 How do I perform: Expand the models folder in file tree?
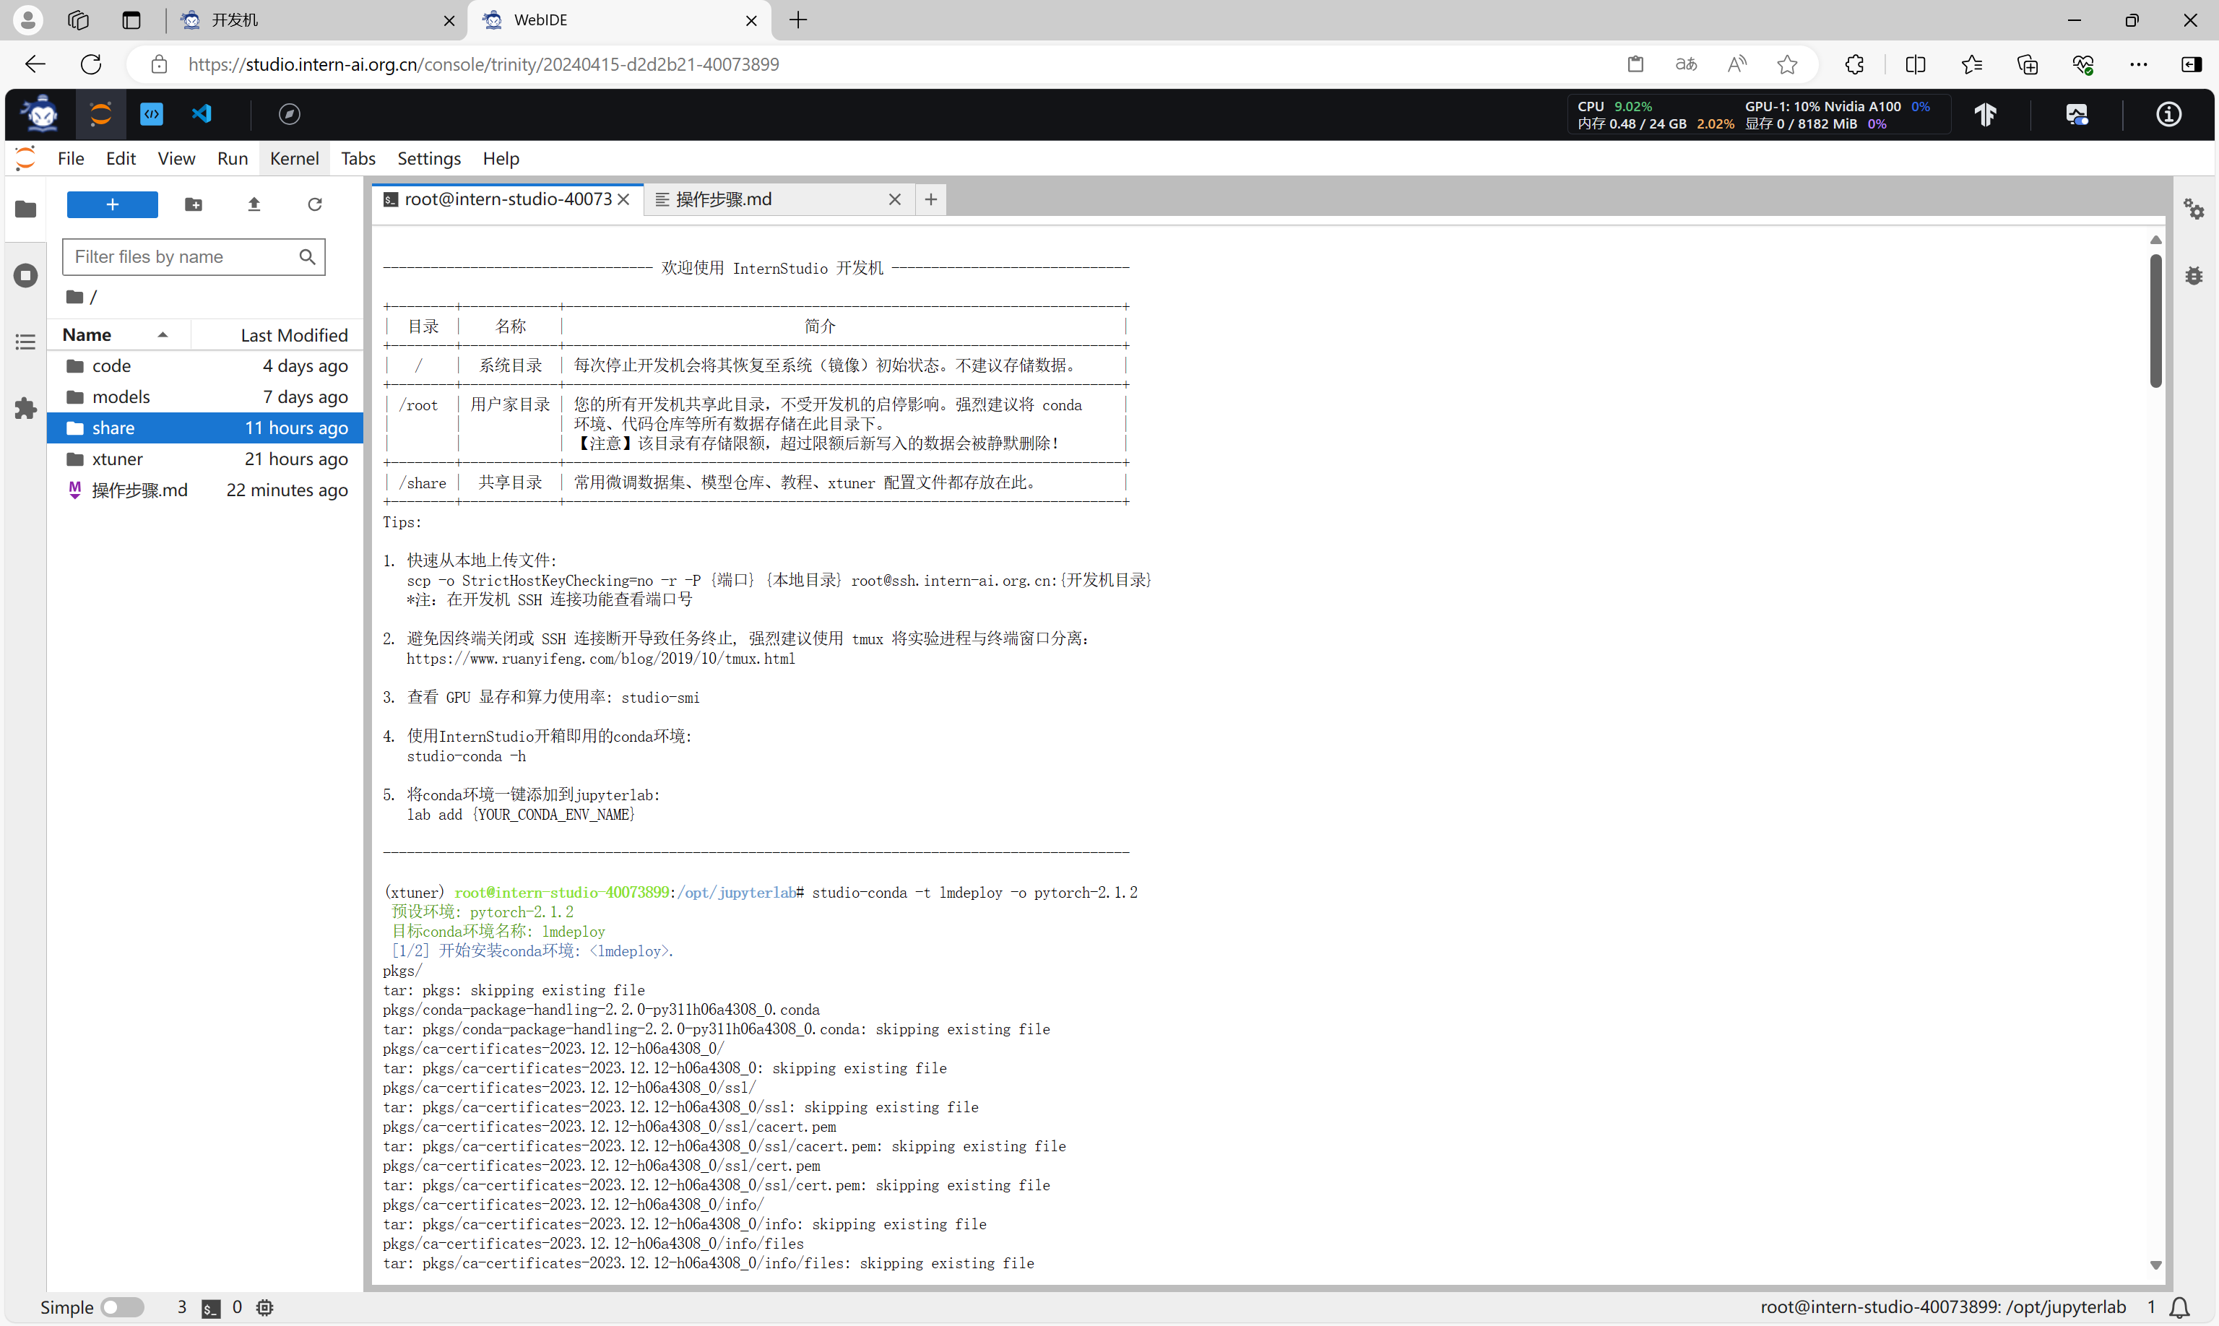(120, 396)
